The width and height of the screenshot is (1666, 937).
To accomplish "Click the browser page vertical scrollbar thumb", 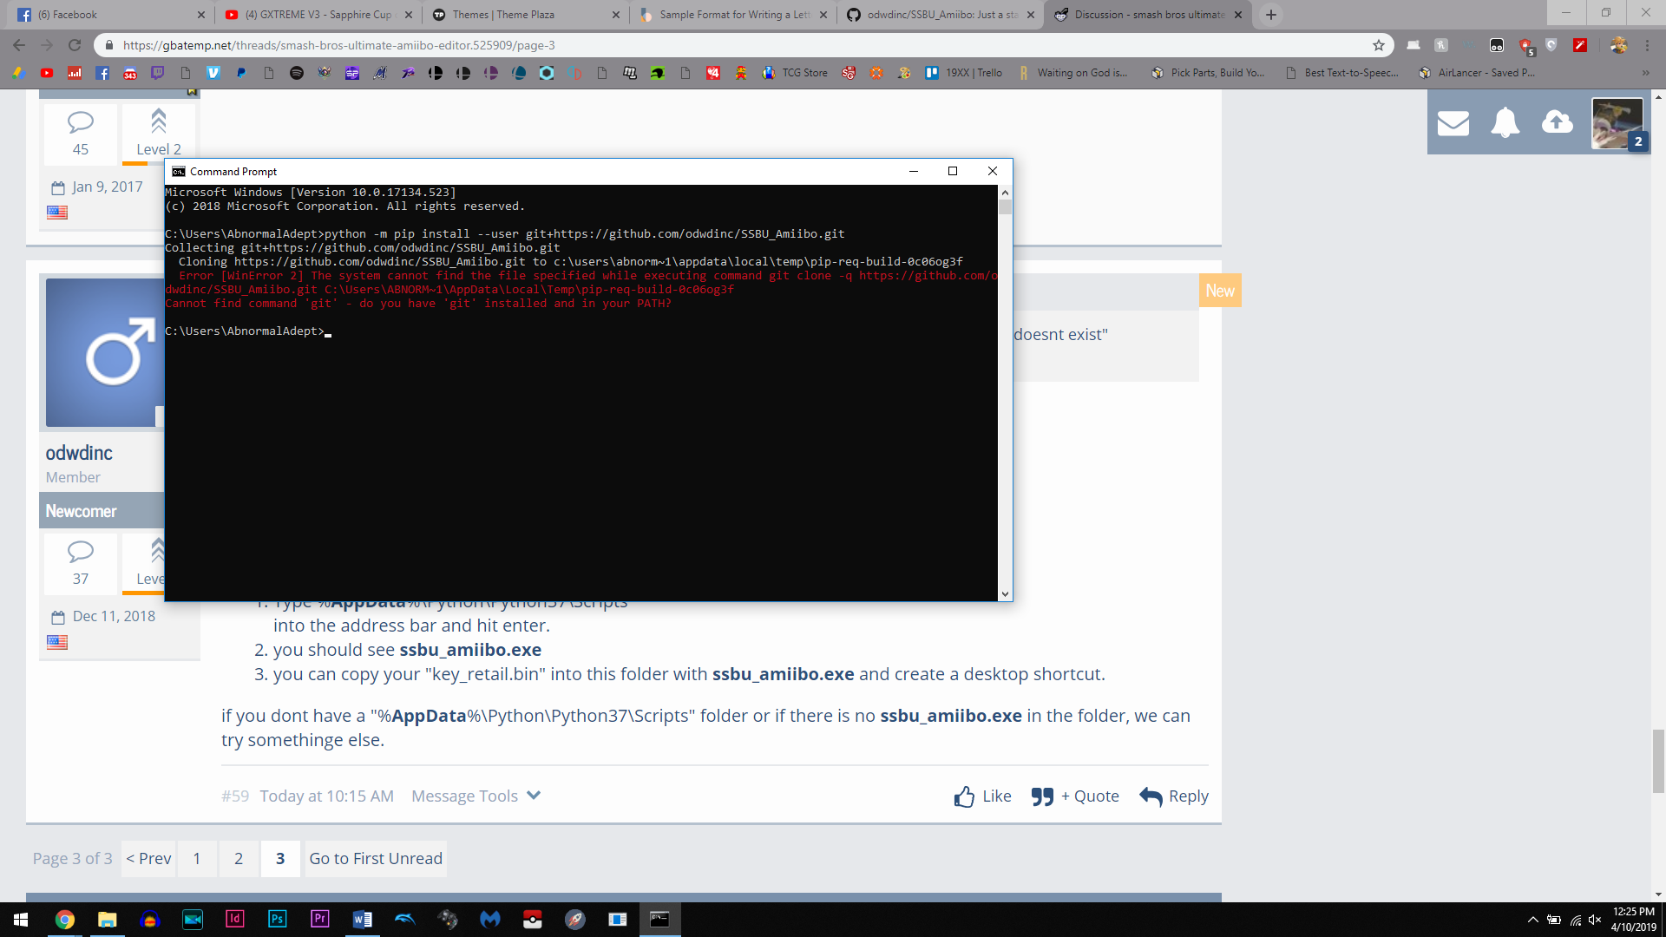I will click(x=1658, y=761).
